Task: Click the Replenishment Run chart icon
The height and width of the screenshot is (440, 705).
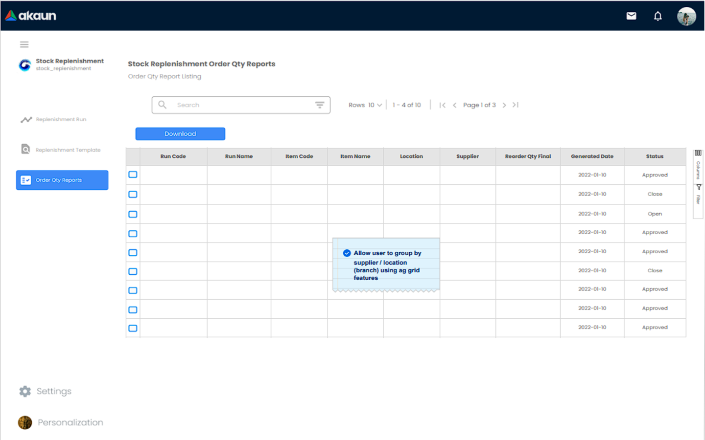Action: 26,120
